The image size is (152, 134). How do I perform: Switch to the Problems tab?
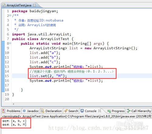[x=11, y=111]
